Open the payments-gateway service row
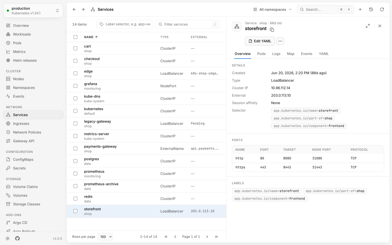The width and height of the screenshot is (392, 245). [146, 149]
